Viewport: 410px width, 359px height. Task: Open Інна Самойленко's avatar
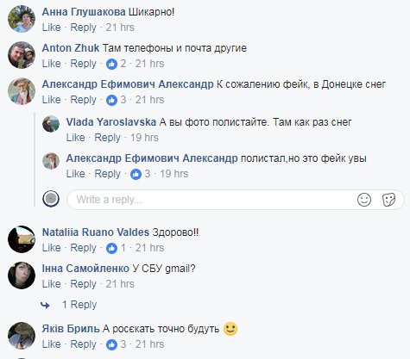[22, 275]
